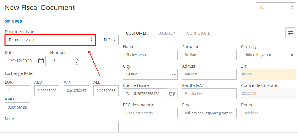
Task: Open the Country ellipsis lookup icon
Action: [x=292, y=55]
